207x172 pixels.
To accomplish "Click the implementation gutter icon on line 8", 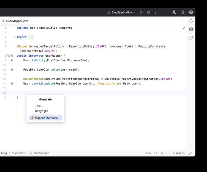I will (12, 55).
